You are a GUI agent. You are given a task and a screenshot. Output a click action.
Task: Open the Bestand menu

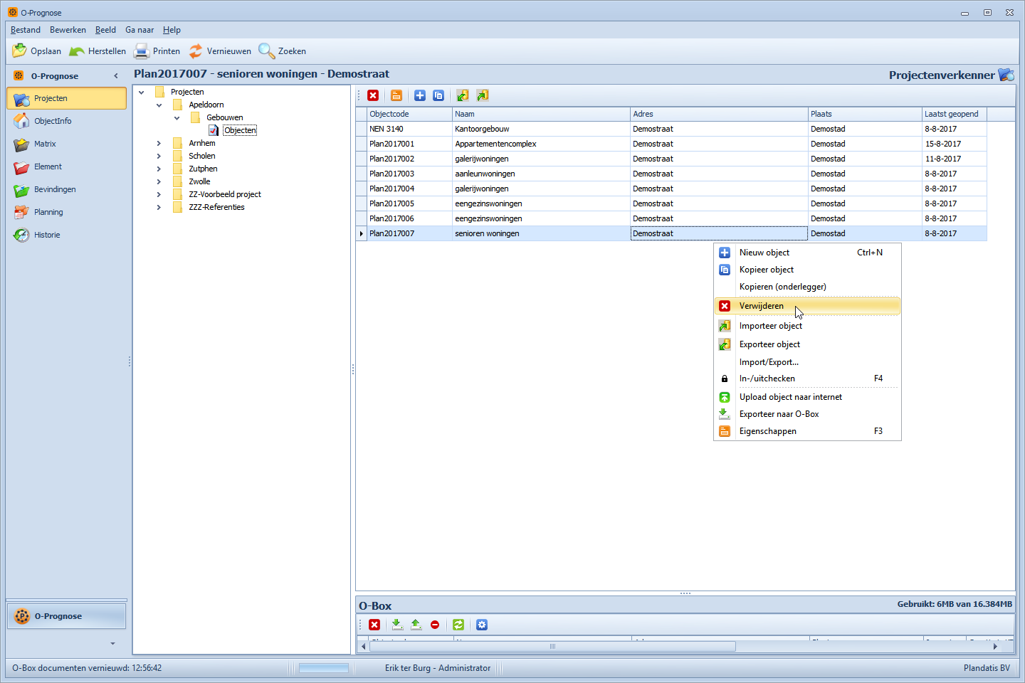click(26, 30)
